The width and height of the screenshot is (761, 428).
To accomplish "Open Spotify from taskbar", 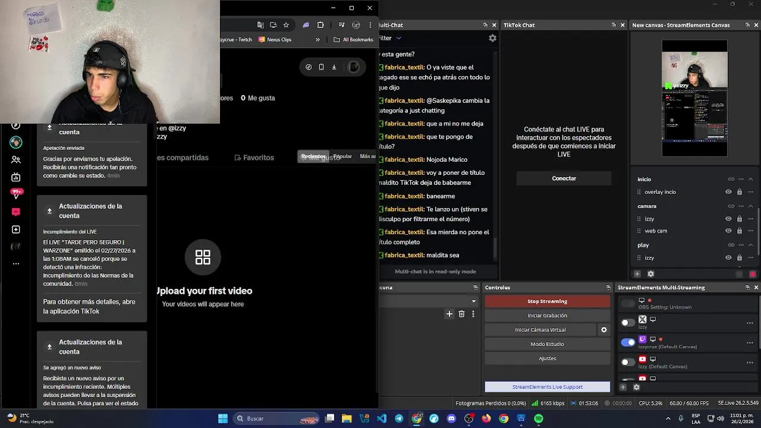I will (539, 418).
